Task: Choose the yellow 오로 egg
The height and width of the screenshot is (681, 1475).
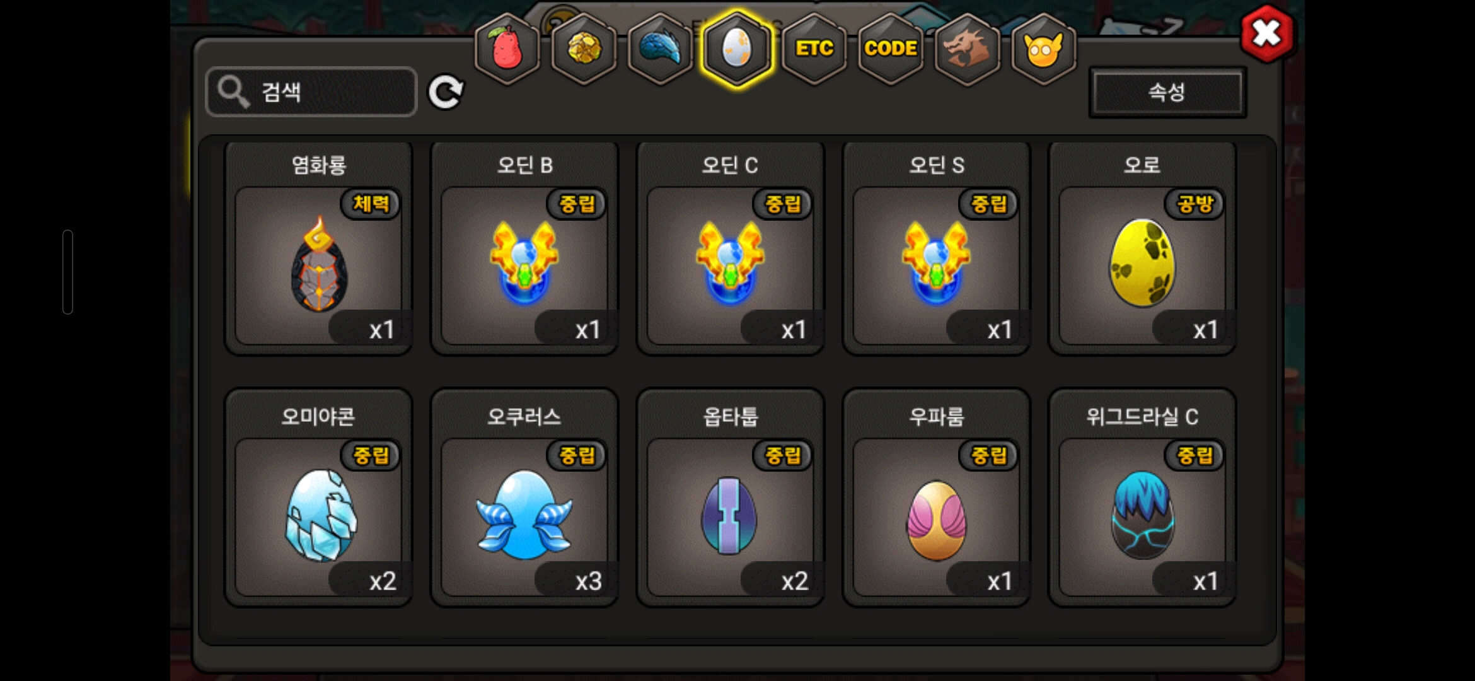Action: 1142,248
